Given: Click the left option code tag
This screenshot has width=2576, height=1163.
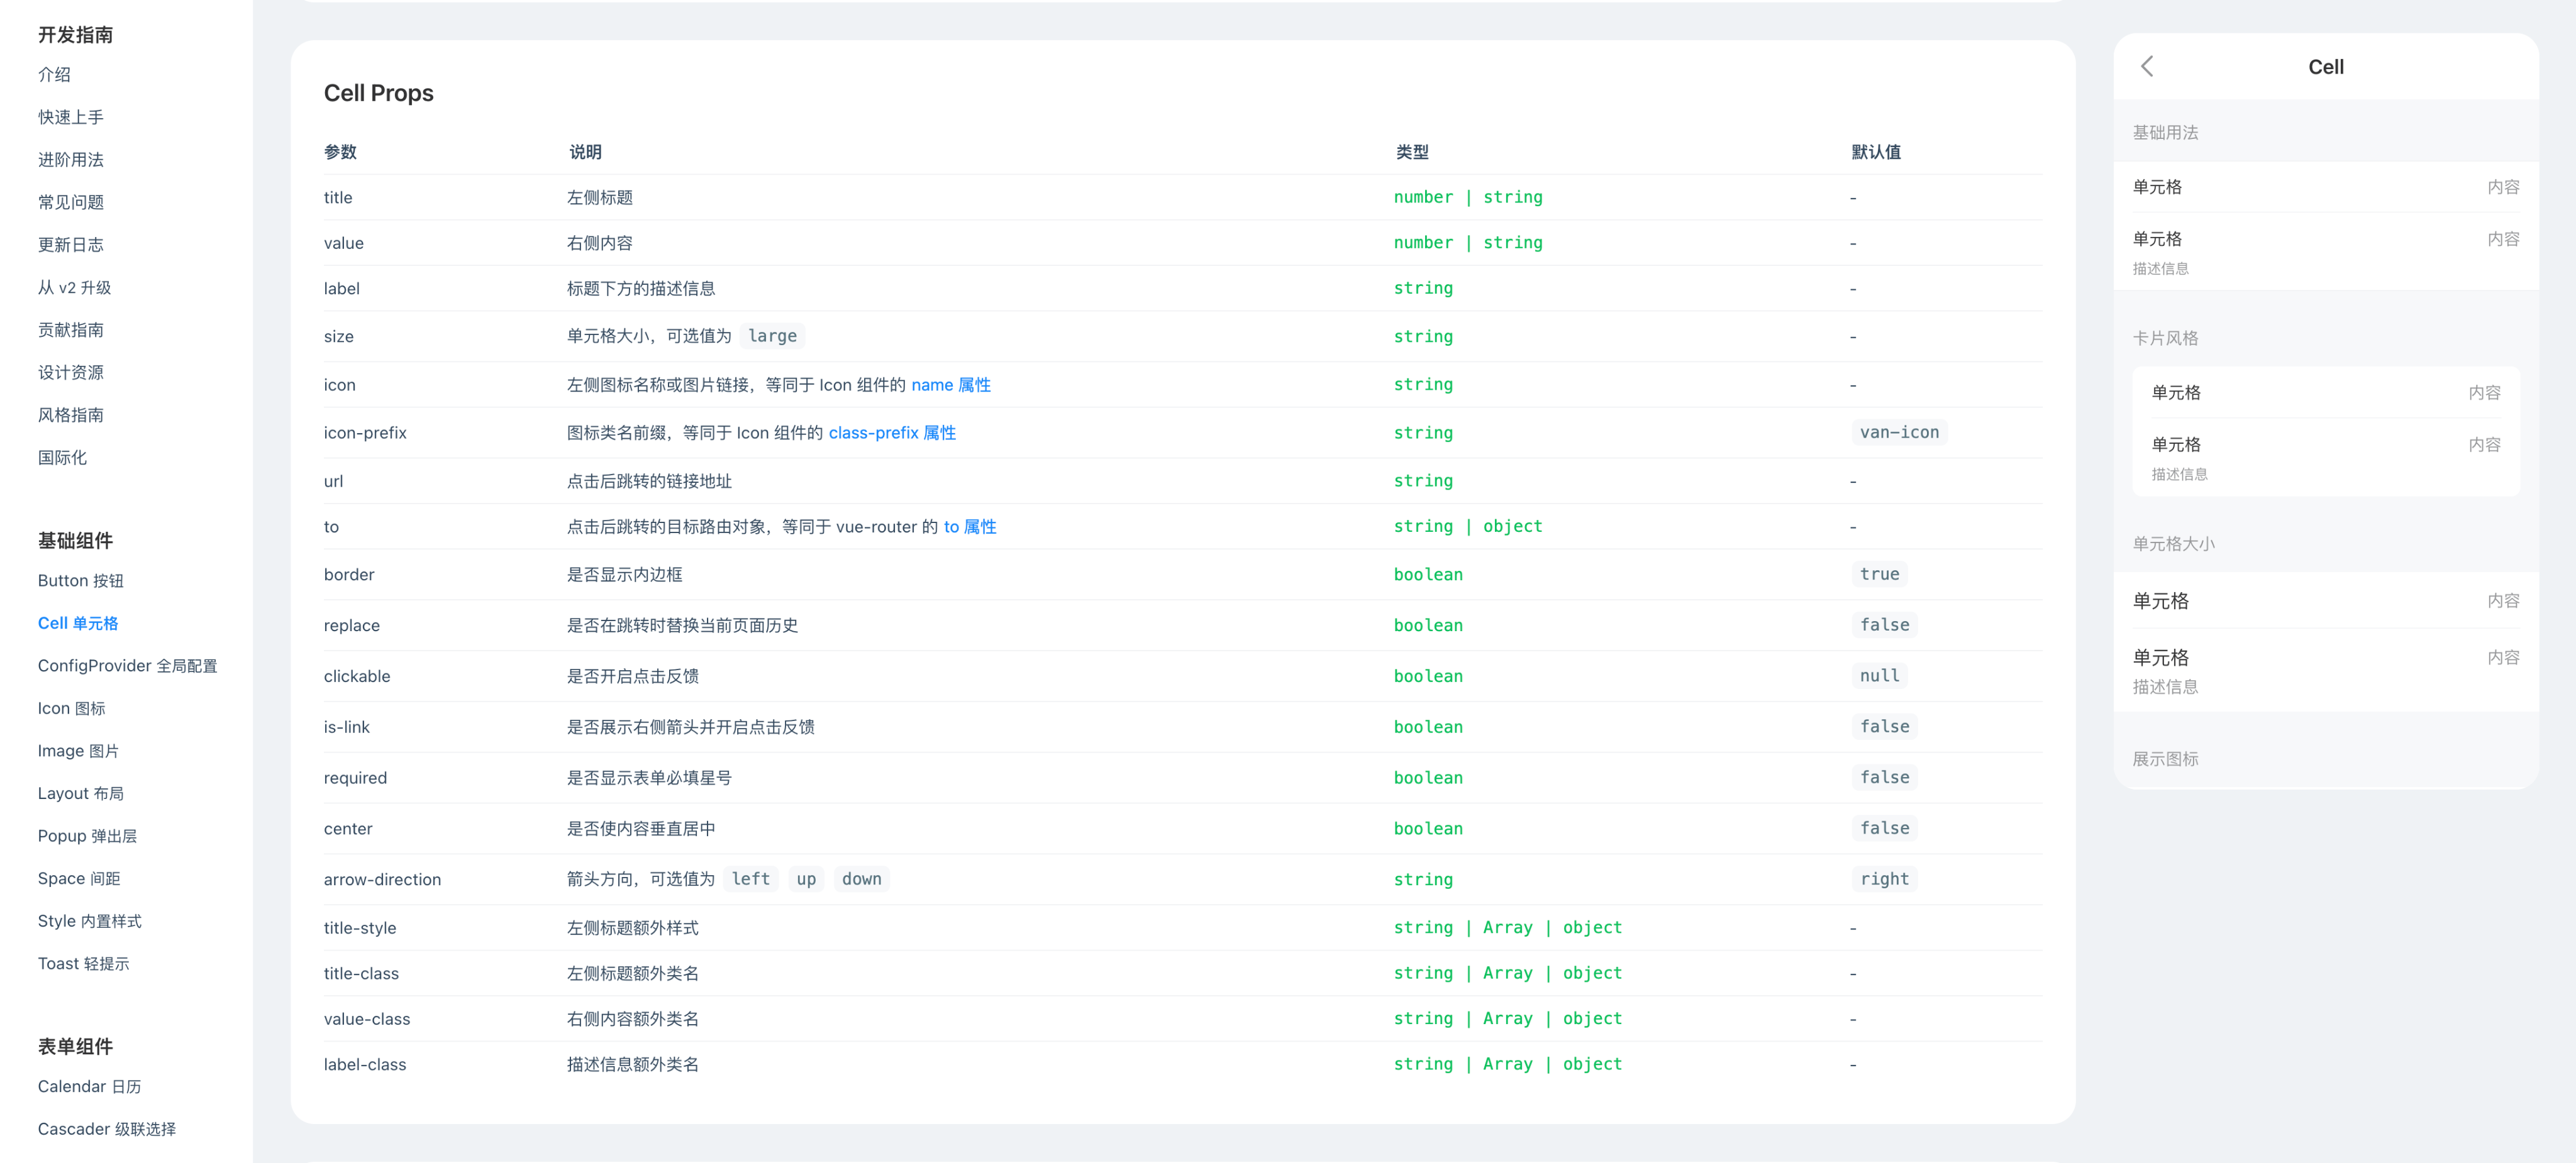Looking at the screenshot, I should point(750,879).
